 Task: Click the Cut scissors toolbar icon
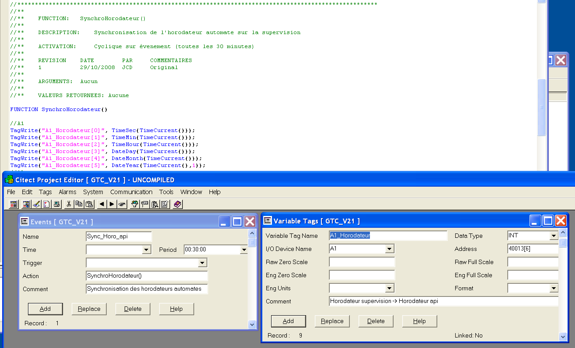69,204
